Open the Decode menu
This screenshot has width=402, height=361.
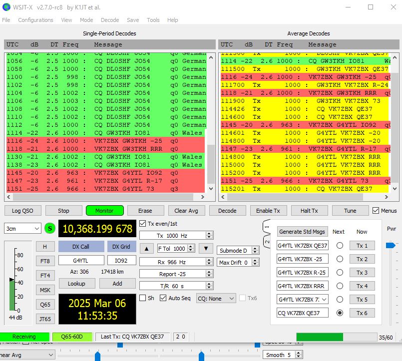click(110, 20)
